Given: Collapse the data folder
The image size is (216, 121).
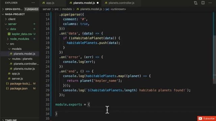Looking at the screenshot, I should coord(13,29).
